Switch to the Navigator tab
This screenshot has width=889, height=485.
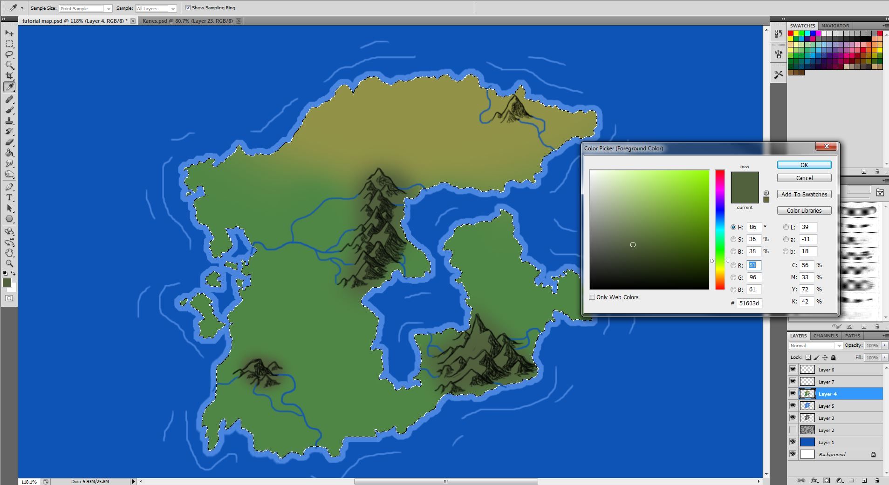tap(835, 26)
